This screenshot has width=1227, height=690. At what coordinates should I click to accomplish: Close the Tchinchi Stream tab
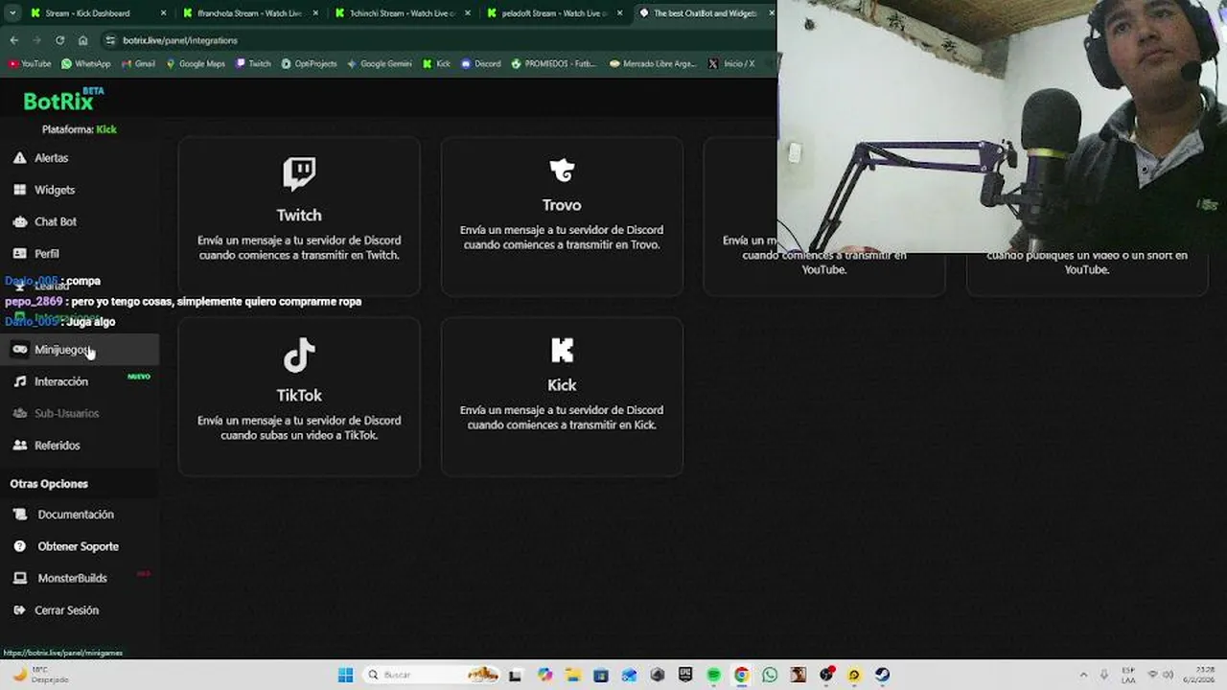[468, 13]
